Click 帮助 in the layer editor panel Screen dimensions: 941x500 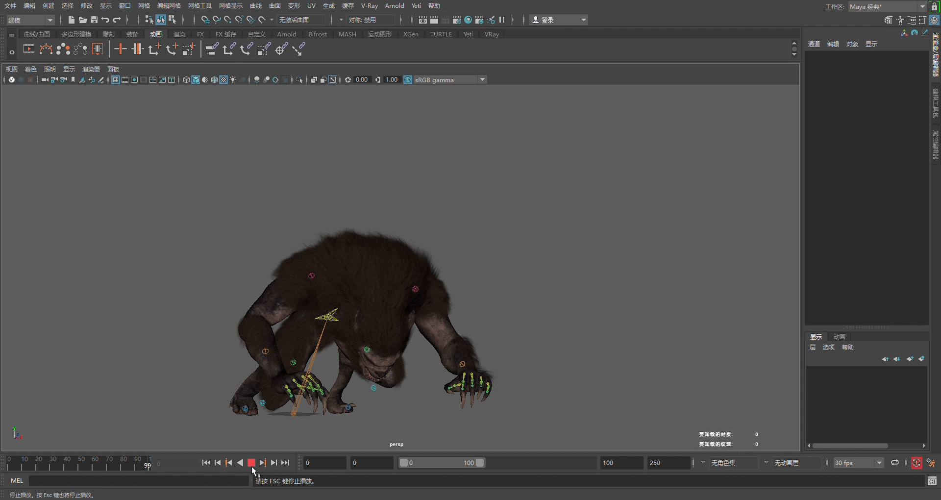point(848,347)
